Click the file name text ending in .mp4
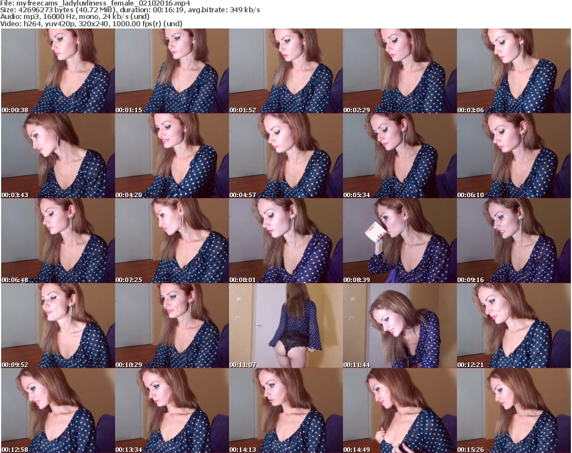This screenshot has width=572, height=453. coord(103,3)
